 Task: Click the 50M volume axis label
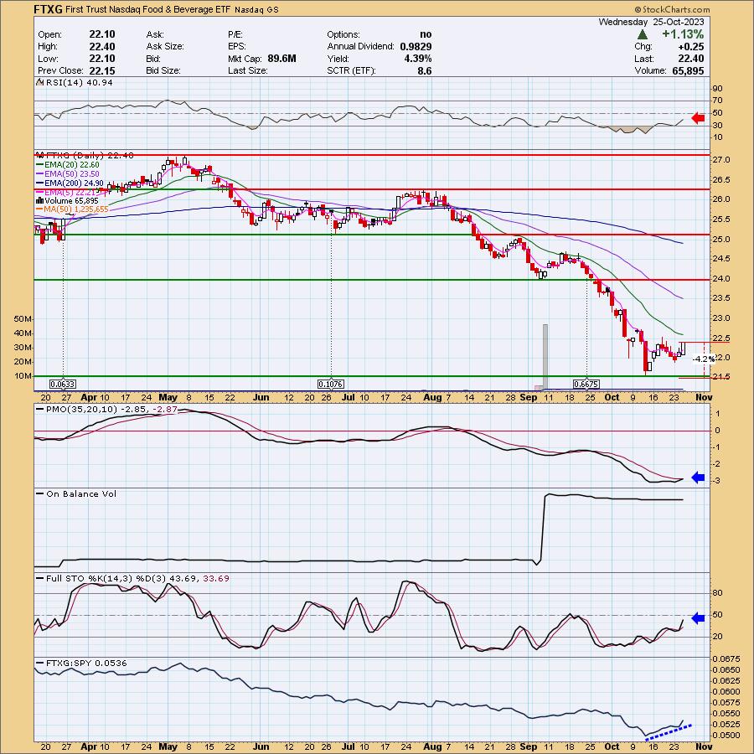point(23,319)
